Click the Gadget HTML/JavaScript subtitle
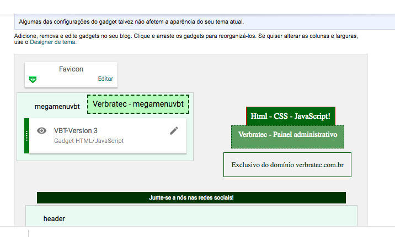This screenshot has height=237, width=395. point(89,141)
